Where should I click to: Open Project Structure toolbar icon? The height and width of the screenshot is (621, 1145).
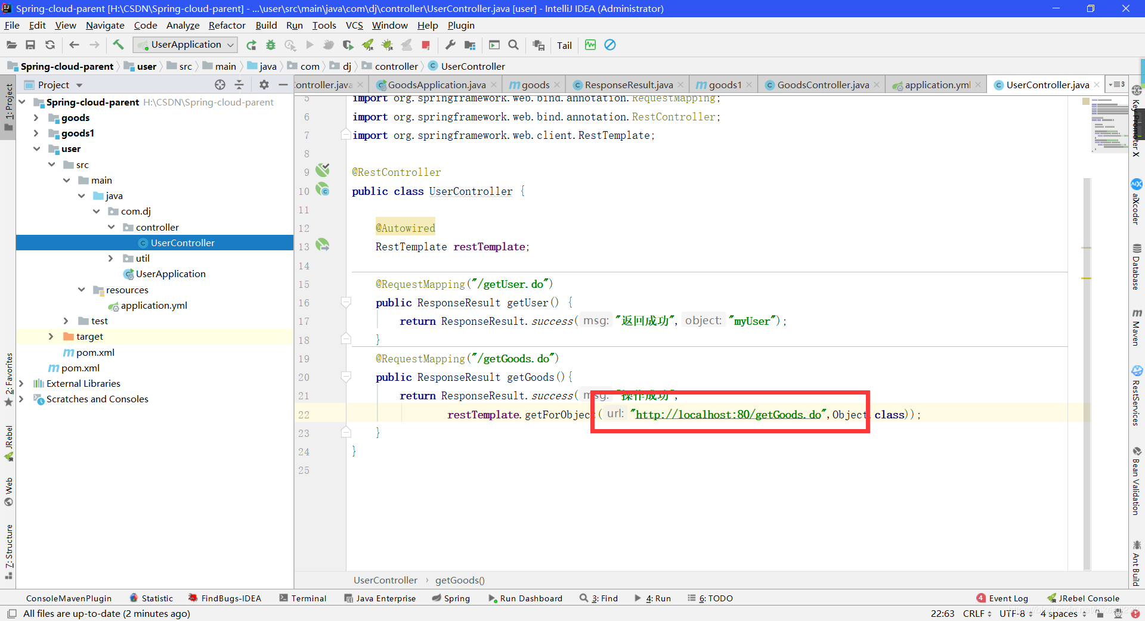pos(470,45)
